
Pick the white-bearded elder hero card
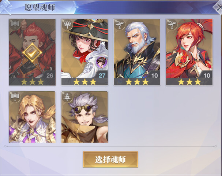pos(137,52)
